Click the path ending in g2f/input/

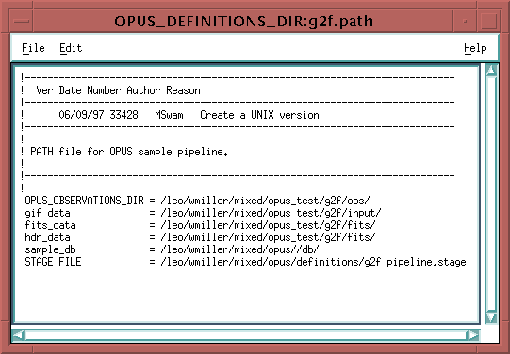point(271,213)
